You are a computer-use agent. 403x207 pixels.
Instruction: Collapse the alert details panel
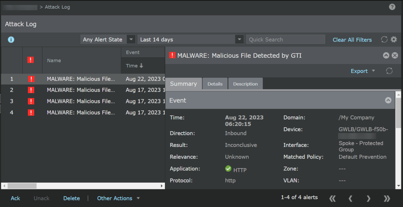click(386, 55)
